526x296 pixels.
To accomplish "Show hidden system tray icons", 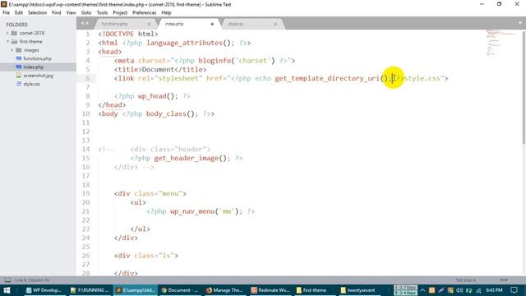I will (422, 290).
